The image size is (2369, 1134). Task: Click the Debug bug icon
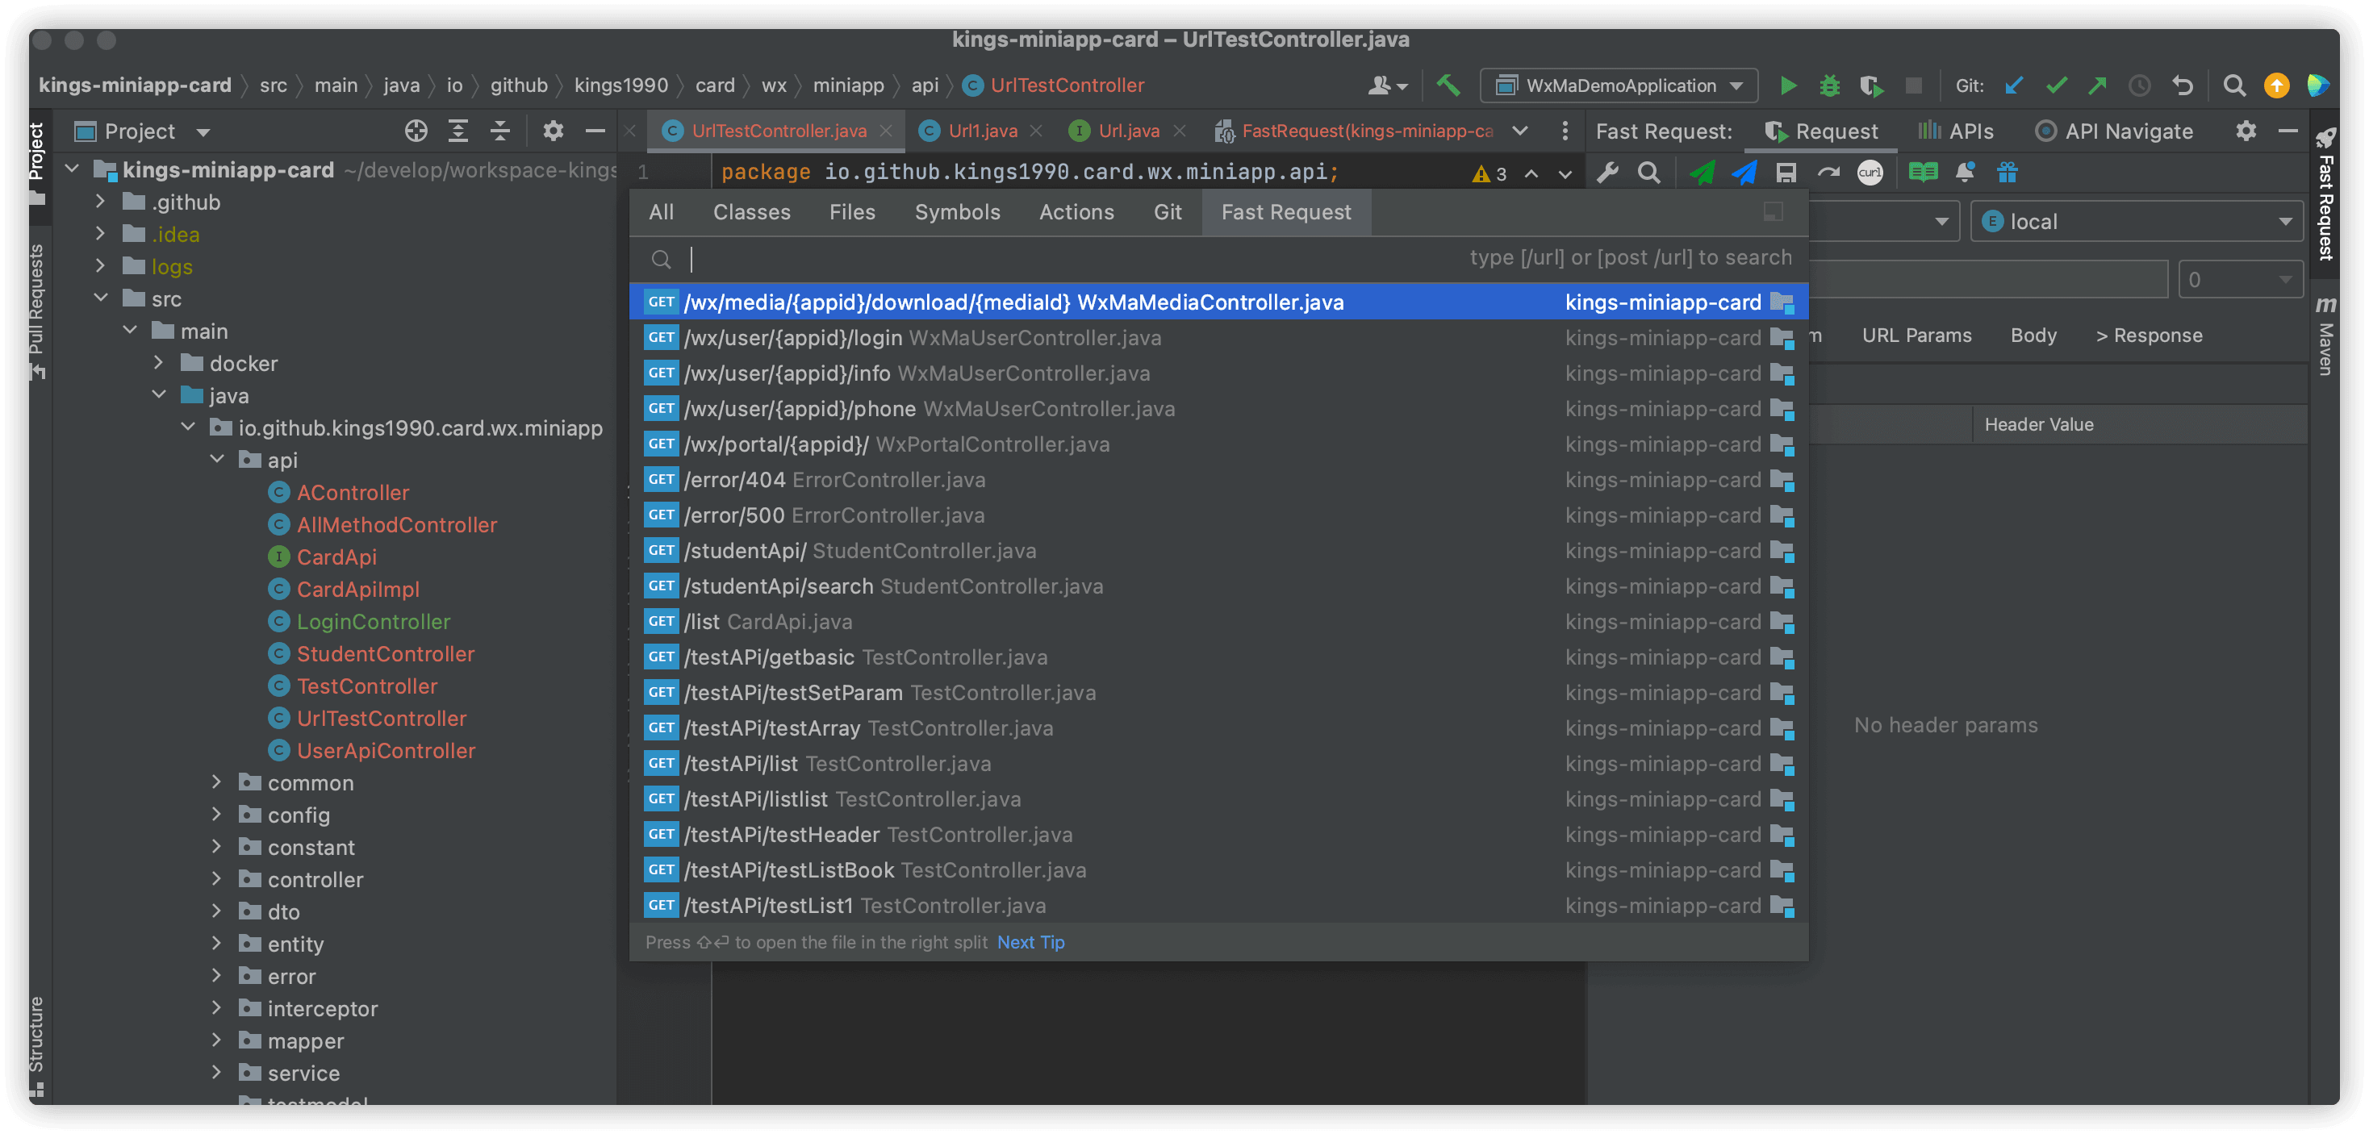tap(1829, 85)
